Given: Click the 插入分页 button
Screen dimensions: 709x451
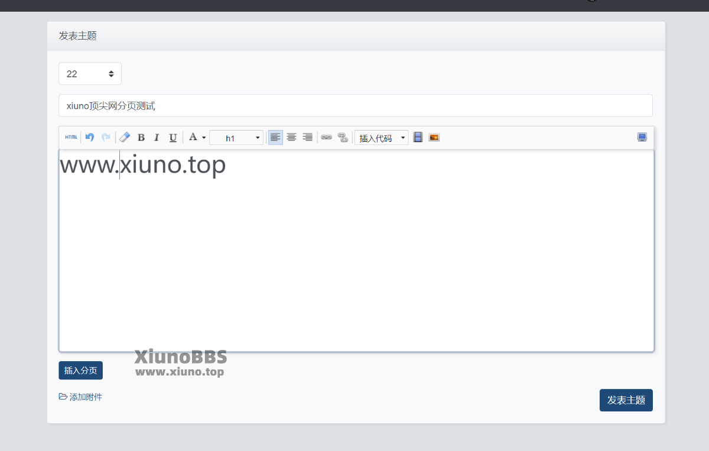Looking at the screenshot, I should (x=80, y=371).
